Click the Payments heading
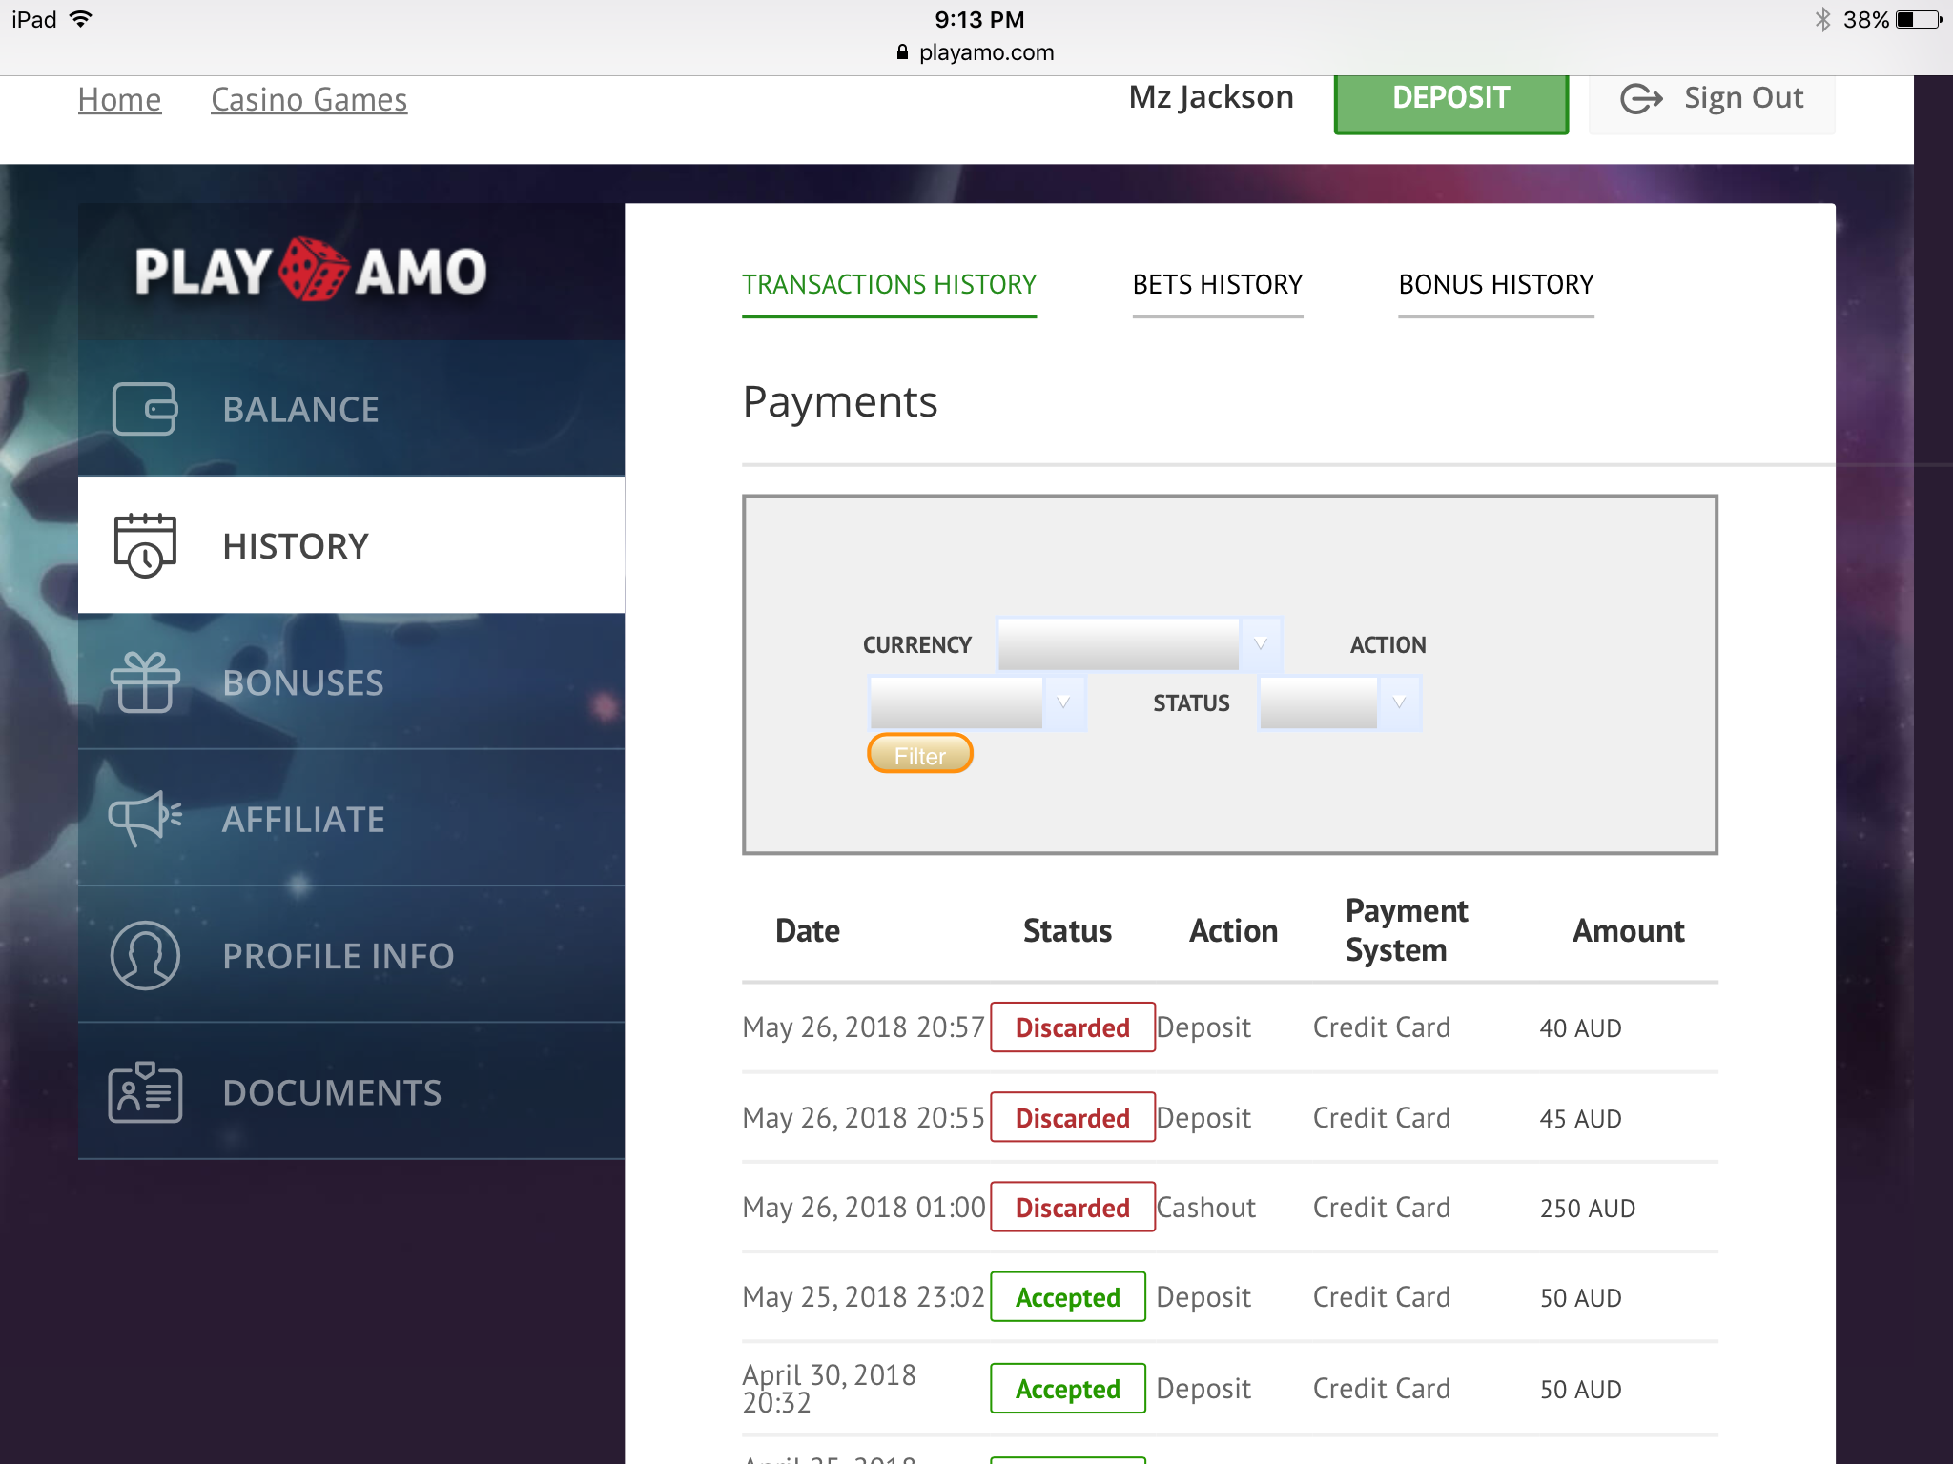This screenshot has height=1464, width=1953. point(840,402)
